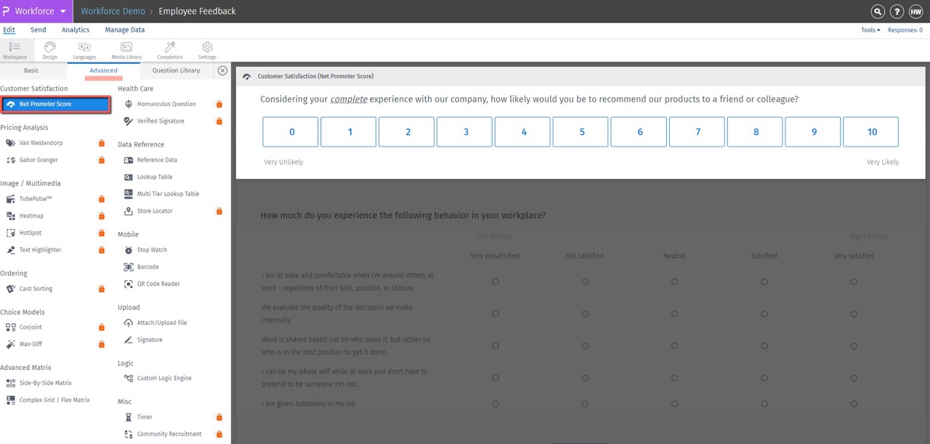This screenshot has height=444, width=930.
Task: Select the Van Westendorp pricing question
Action: (40, 142)
